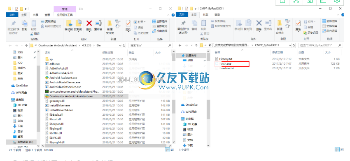Image resolution: width=350 pixels, height=161 pixels.
Task: Click History (历史记录) in Bin window ribbon
Action: [x=141, y=33]
